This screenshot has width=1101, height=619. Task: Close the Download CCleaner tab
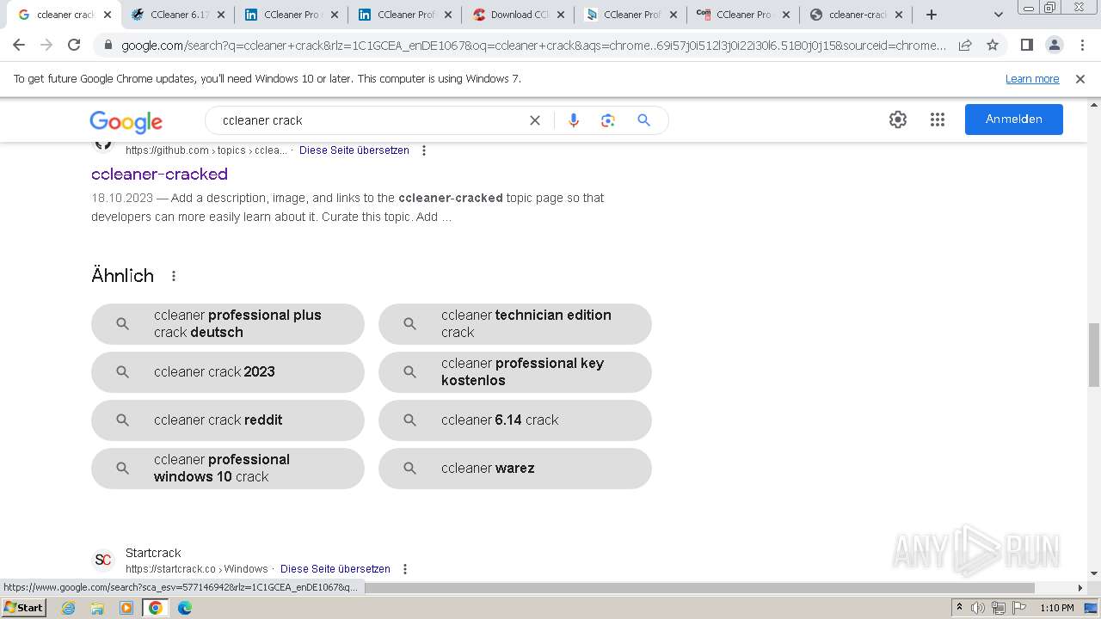click(561, 15)
